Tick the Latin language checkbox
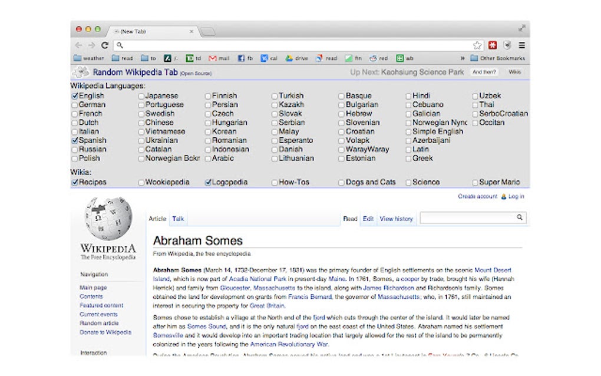Viewport: 601px width, 376px height. (408, 150)
